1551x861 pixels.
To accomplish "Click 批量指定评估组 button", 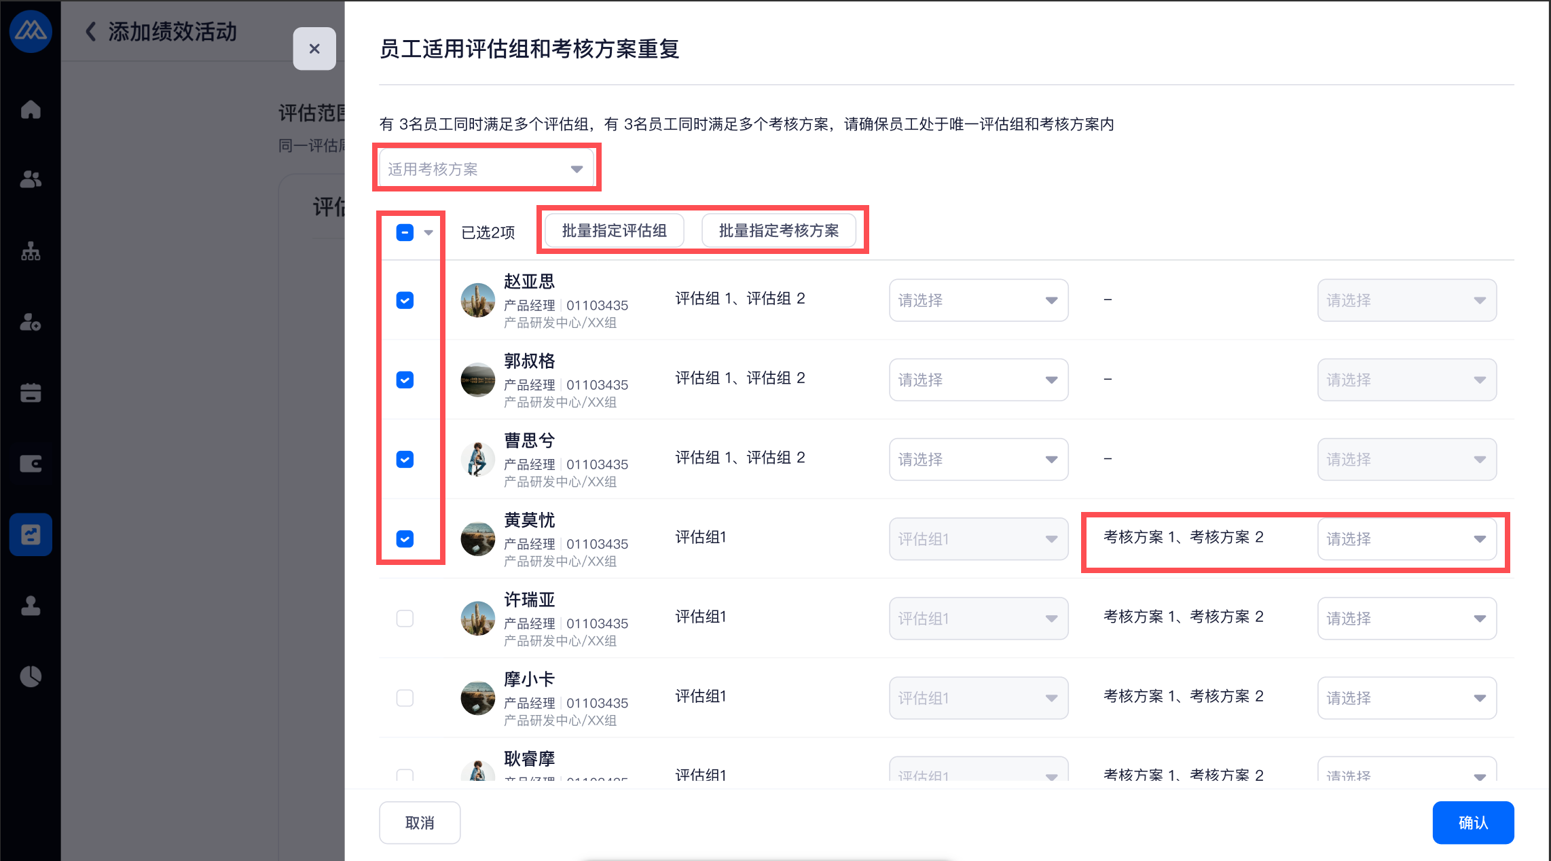I will click(614, 231).
